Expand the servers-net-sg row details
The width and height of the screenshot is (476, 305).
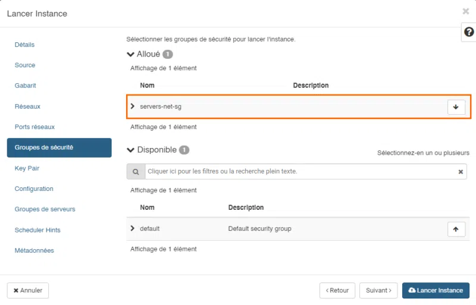[133, 106]
